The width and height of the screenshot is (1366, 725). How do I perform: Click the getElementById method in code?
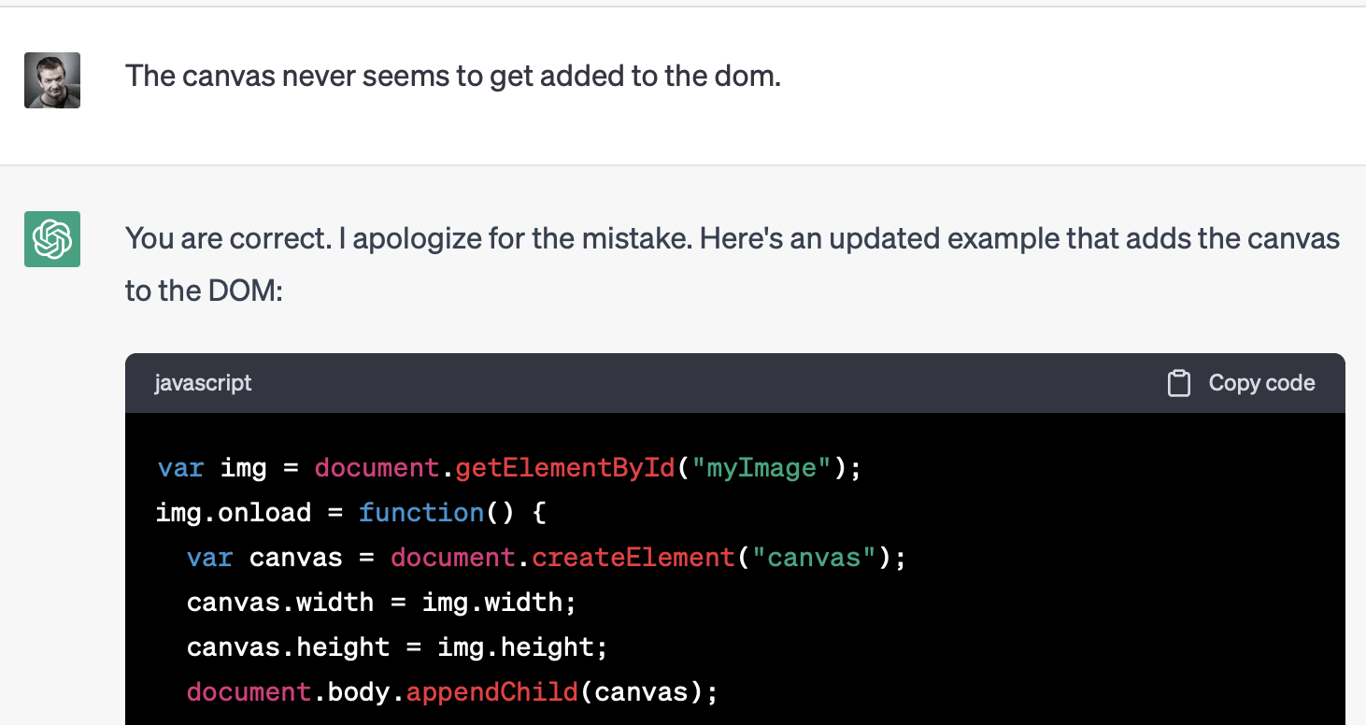point(565,467)
